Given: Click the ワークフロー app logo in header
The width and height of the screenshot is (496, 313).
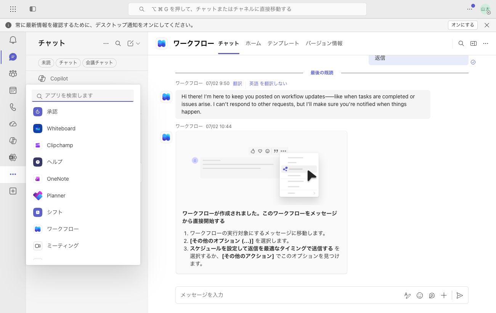Looking at the screenshot, I should tap(162, 43).
